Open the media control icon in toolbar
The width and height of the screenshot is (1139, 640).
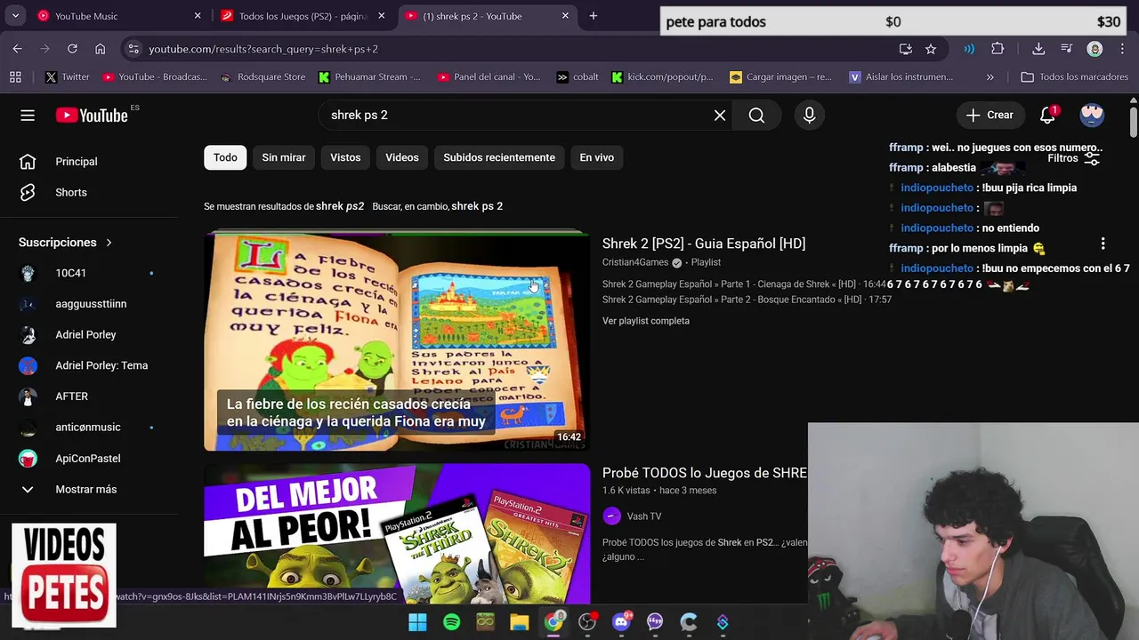1066,49
